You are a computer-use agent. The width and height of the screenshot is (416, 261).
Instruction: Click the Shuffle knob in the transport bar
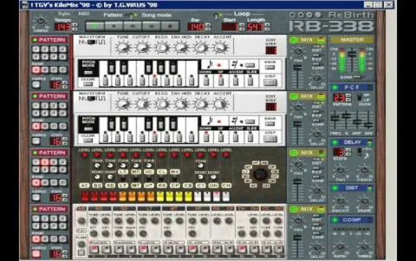click(40, 21)
